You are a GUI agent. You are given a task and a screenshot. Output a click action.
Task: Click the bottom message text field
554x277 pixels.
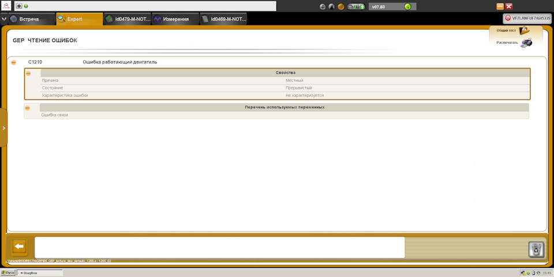219,248
